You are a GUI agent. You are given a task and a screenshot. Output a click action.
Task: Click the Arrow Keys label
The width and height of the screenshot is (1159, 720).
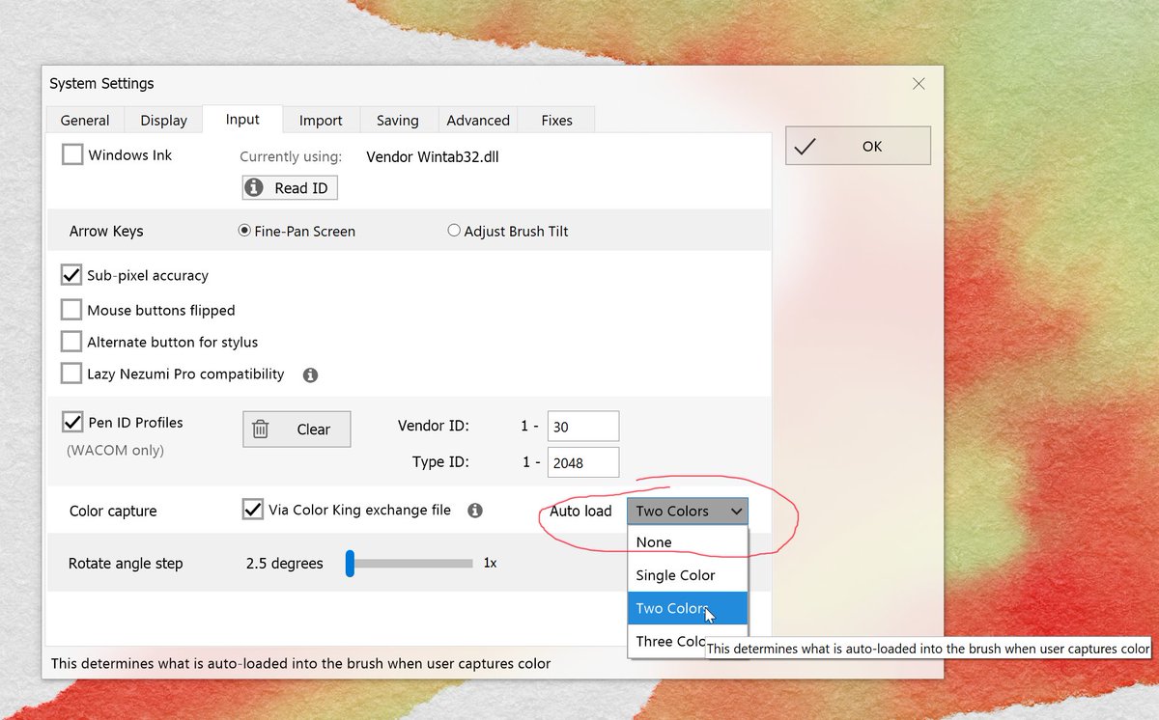(106, 232)
